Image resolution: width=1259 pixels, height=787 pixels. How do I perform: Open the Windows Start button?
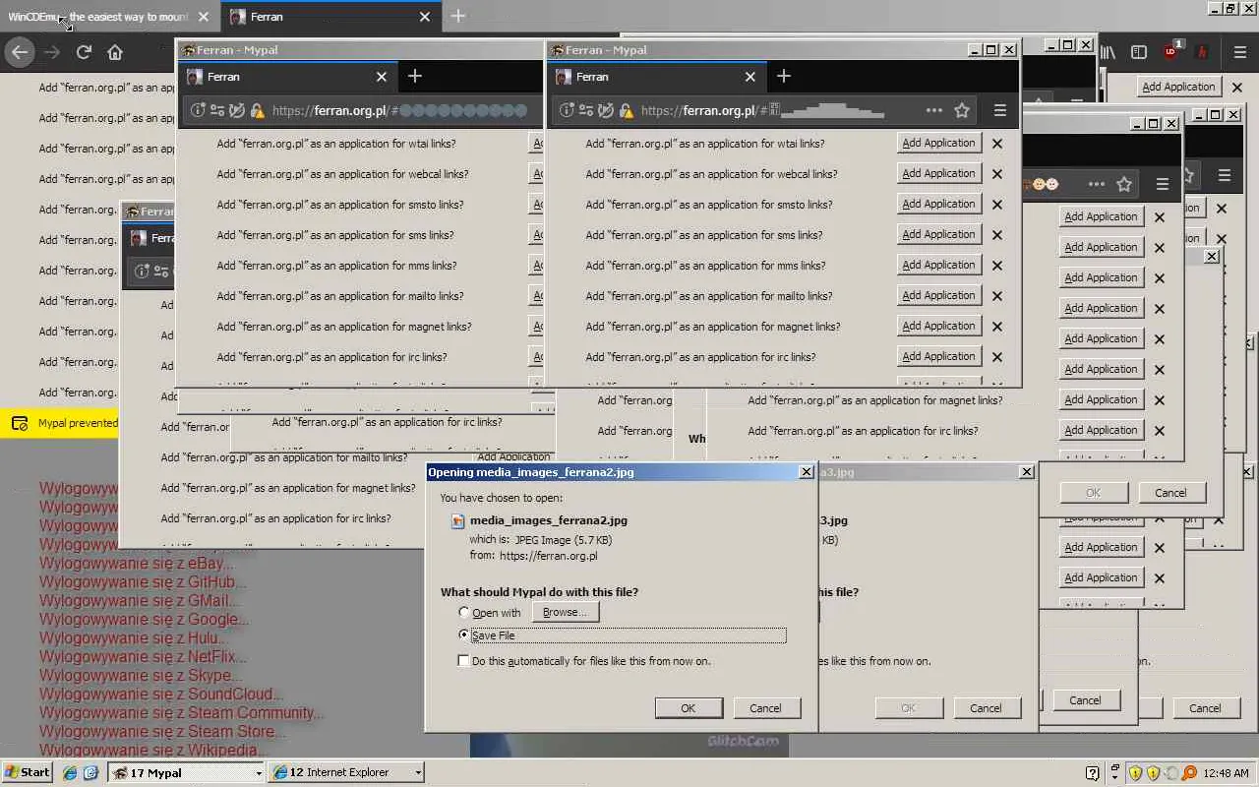(28, 772)
